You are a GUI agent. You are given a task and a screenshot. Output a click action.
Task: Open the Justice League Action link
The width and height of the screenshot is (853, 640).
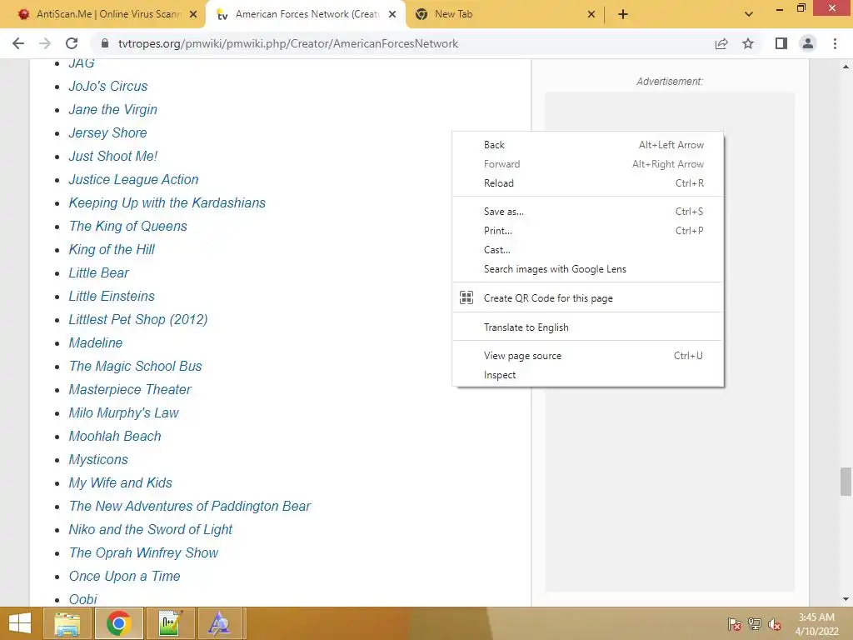click(x=133, y=180)
